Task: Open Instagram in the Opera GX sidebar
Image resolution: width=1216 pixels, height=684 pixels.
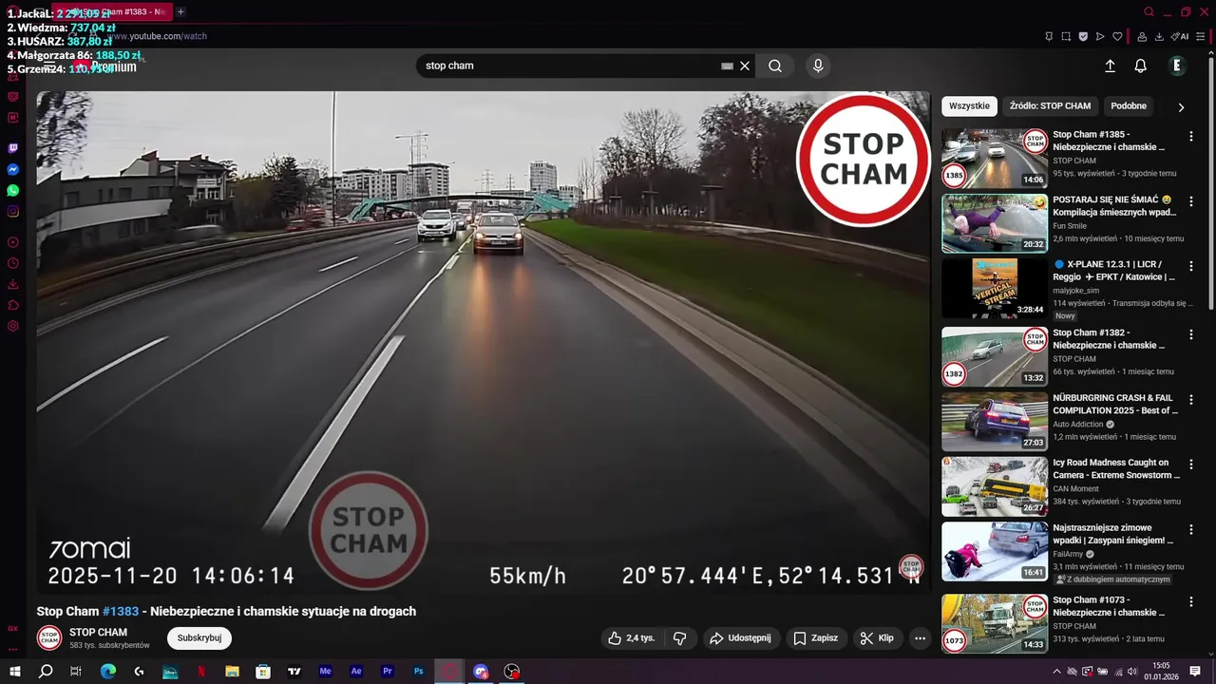Action: (13, 211)
